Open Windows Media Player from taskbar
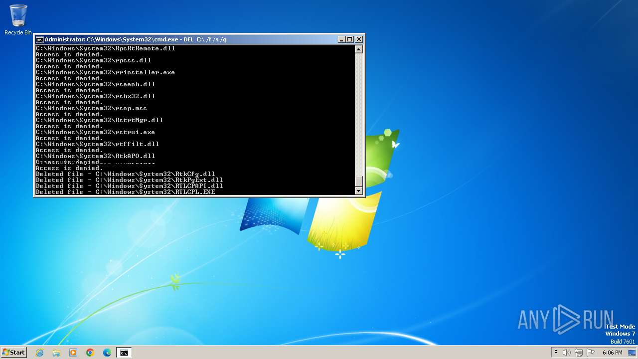The image size is (638, 359). click(x=73, y=353)
